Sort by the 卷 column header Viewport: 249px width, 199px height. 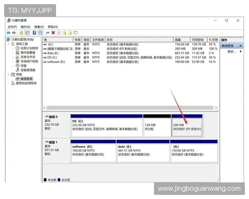tap(58, 40)
